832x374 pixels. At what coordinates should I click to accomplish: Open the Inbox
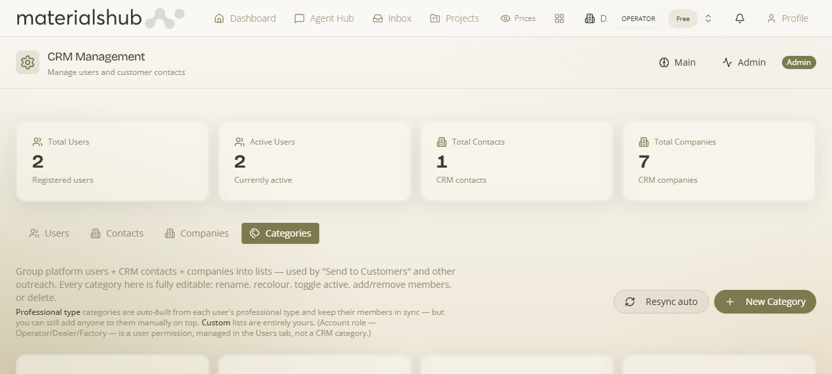point(392,18)
